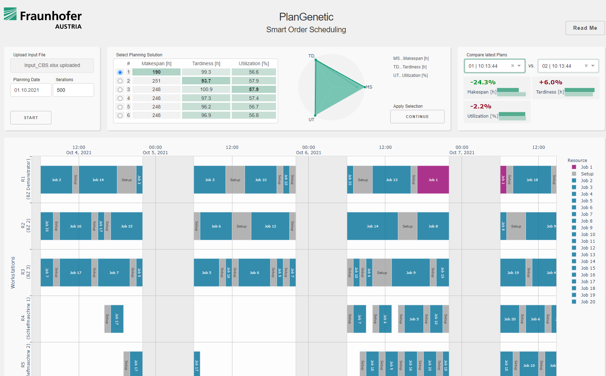Toggle Job 10 legend entry

pos(584,235)
